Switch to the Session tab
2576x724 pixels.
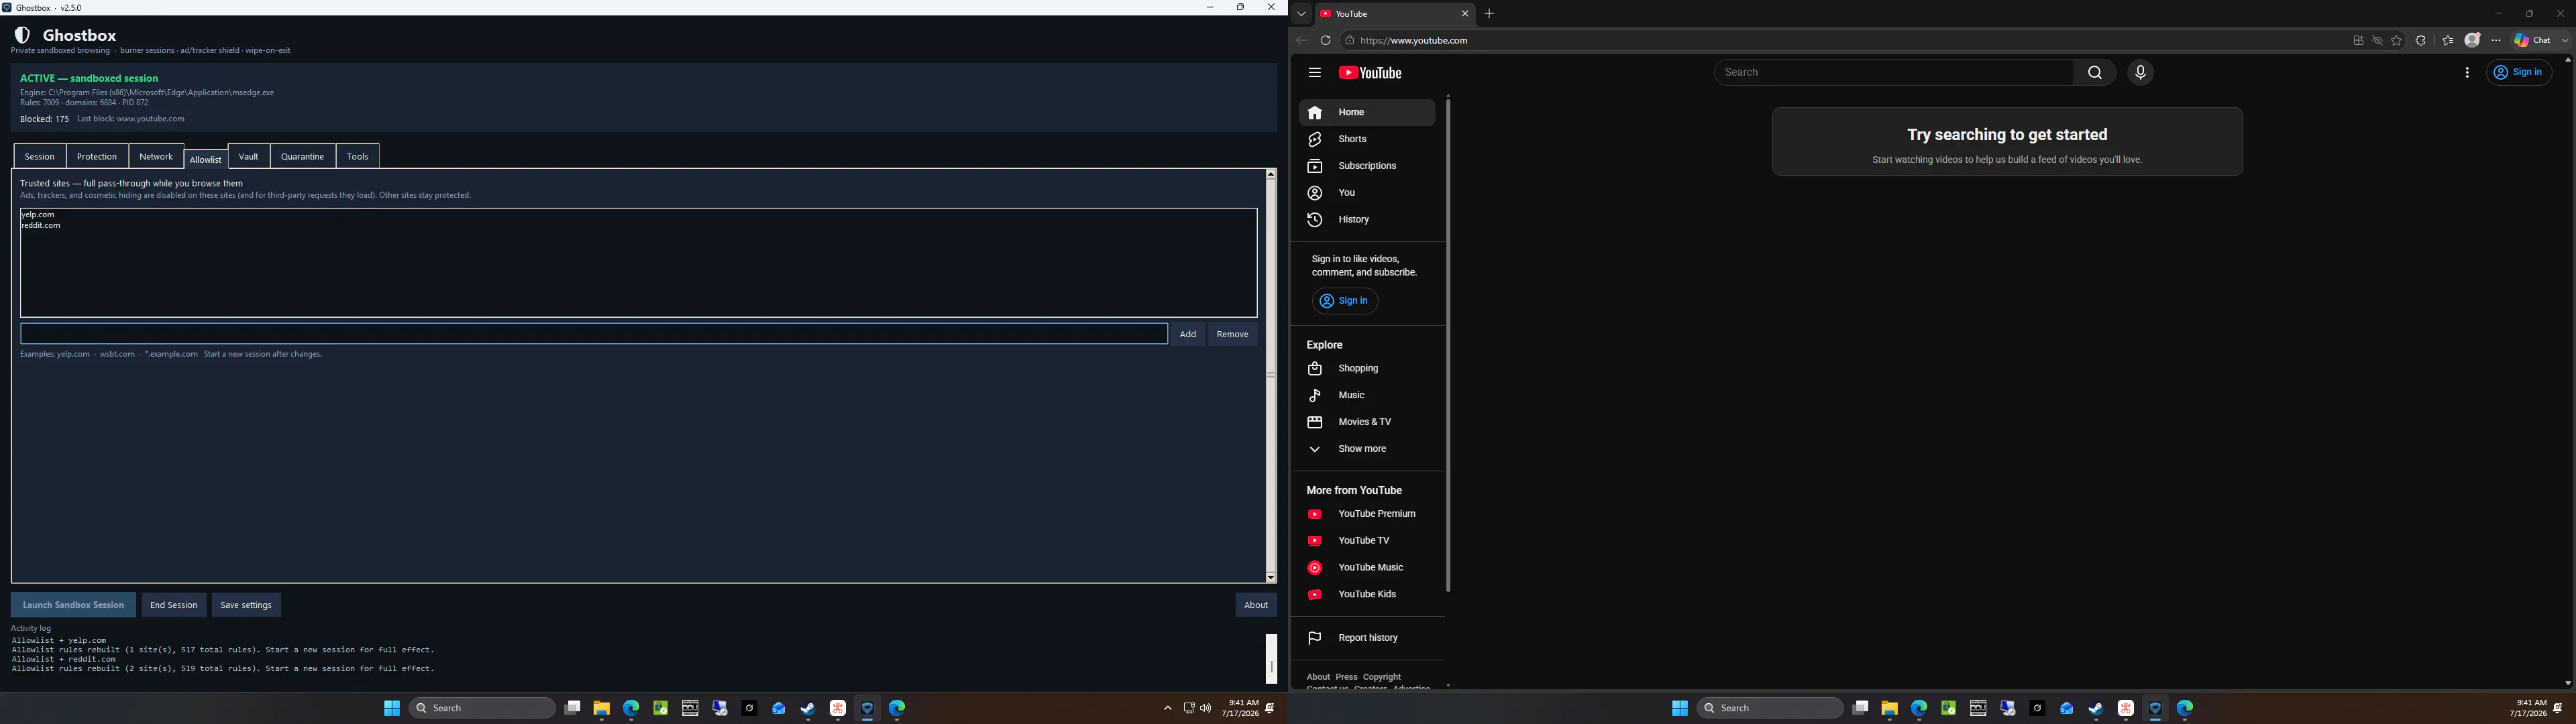click(x=40, y=157)
